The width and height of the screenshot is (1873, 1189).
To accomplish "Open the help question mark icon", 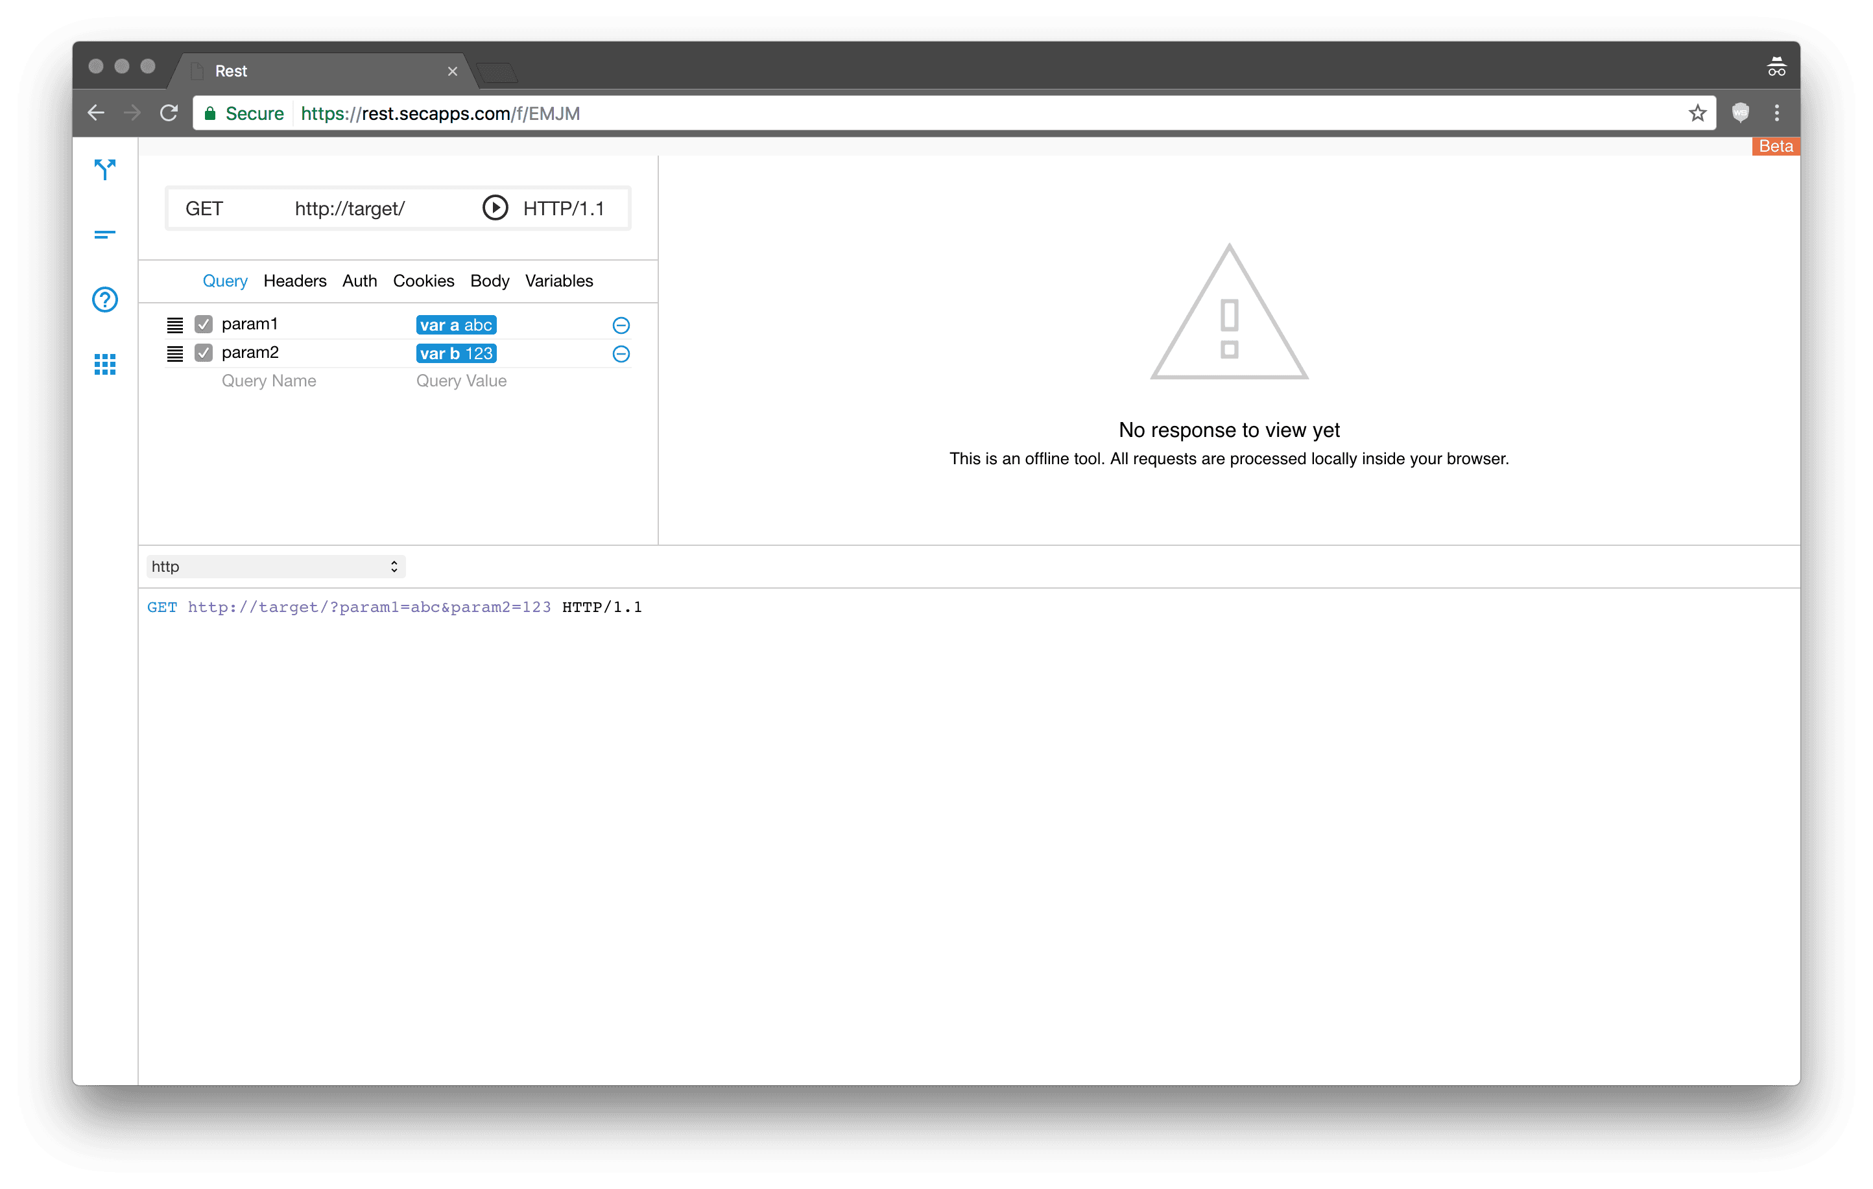I will coord(105,300).
